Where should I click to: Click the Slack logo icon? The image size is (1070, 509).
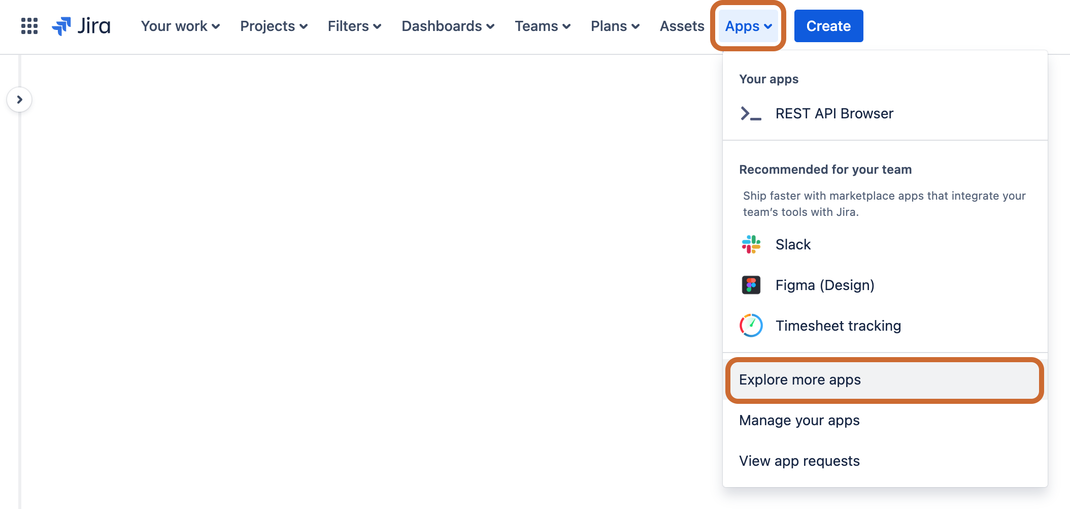coord(751,244)
